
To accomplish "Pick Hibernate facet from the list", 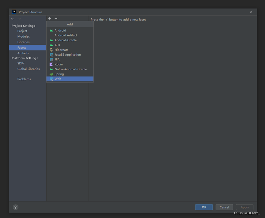I will pos(70,50).
